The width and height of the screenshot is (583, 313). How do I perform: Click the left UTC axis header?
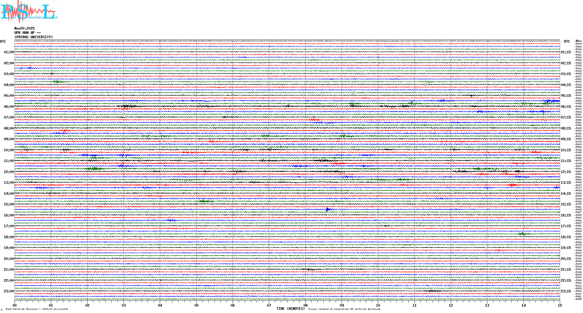coord(3,41)
